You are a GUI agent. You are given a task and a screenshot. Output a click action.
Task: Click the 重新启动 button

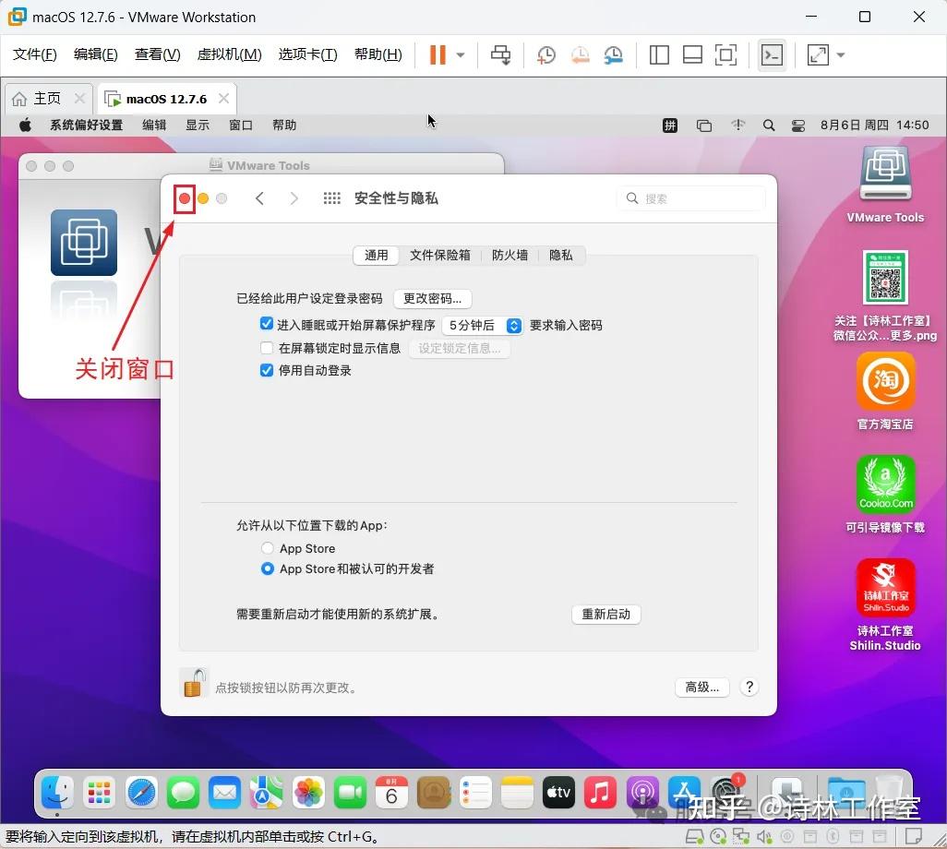(605, 615)
